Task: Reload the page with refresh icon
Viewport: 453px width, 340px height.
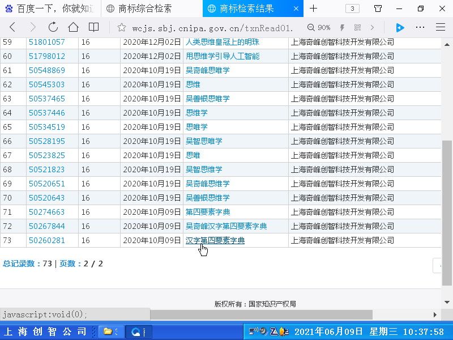Action: point(53,27)
